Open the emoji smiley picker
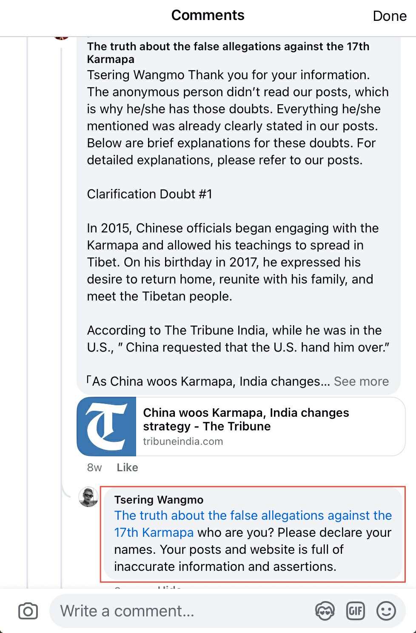The image size is (416, 633). (386, 611)
